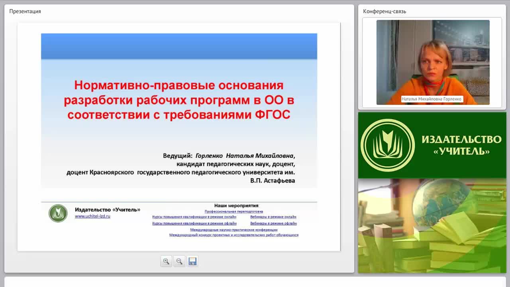Click the Ведущий: Горленко Наталья Михайловна line
Image resolution: width=510 pixels, height=287 pixels.
[229, 155]
